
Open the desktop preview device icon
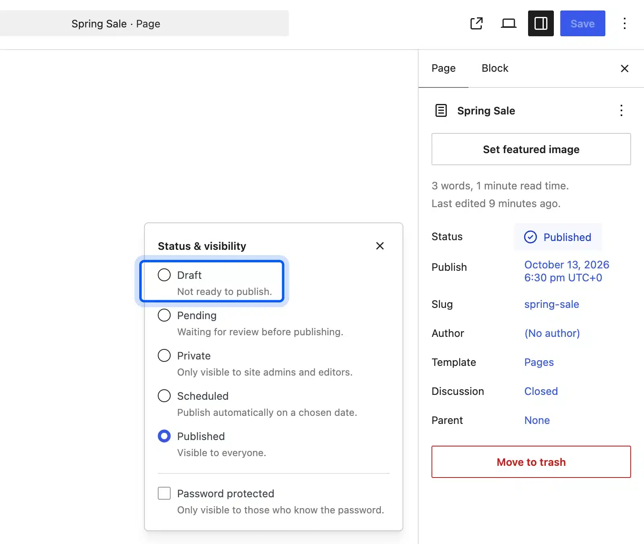(x=509, y=23)
